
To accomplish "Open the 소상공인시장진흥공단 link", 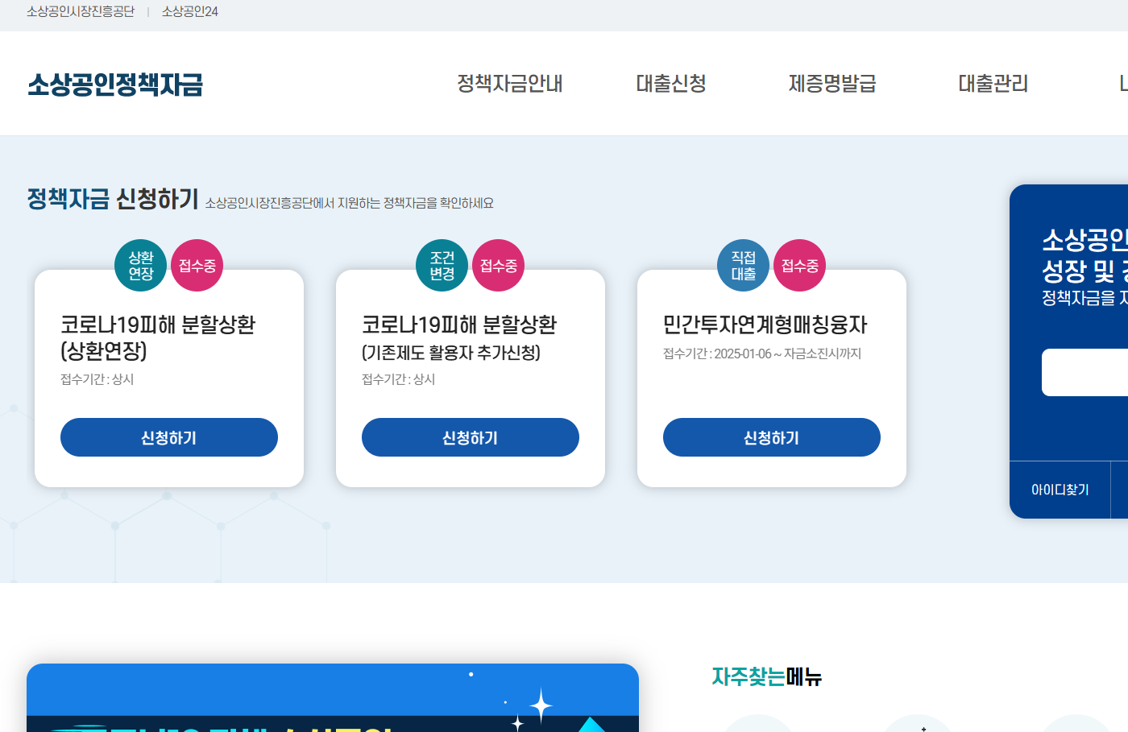I will click(x=81, y=12).
